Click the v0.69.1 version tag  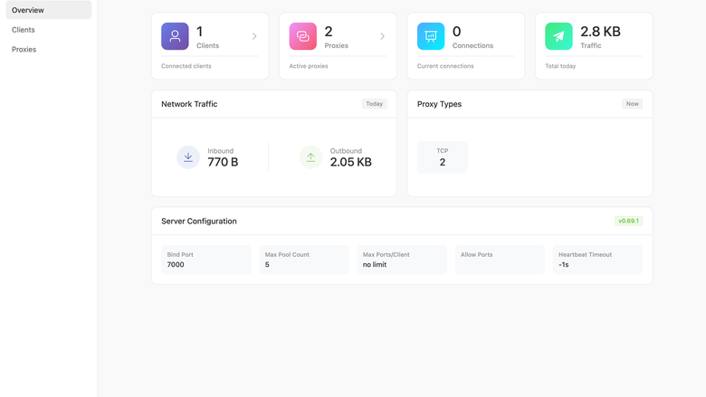(628, 221)
